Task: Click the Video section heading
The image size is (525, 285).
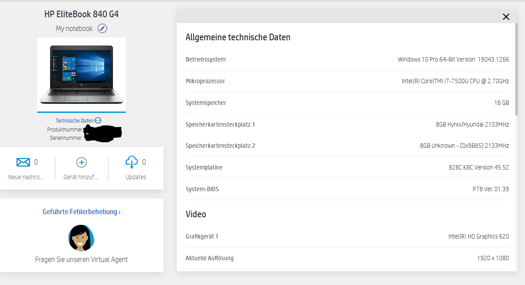Action: [196, 214]
